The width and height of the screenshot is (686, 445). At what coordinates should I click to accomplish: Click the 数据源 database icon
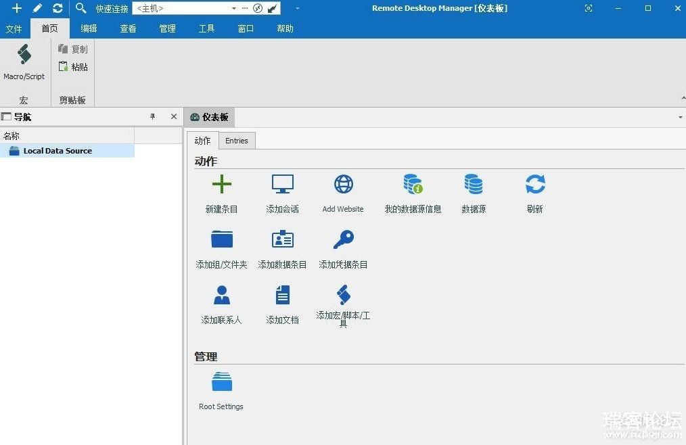(x=474, y=184)
